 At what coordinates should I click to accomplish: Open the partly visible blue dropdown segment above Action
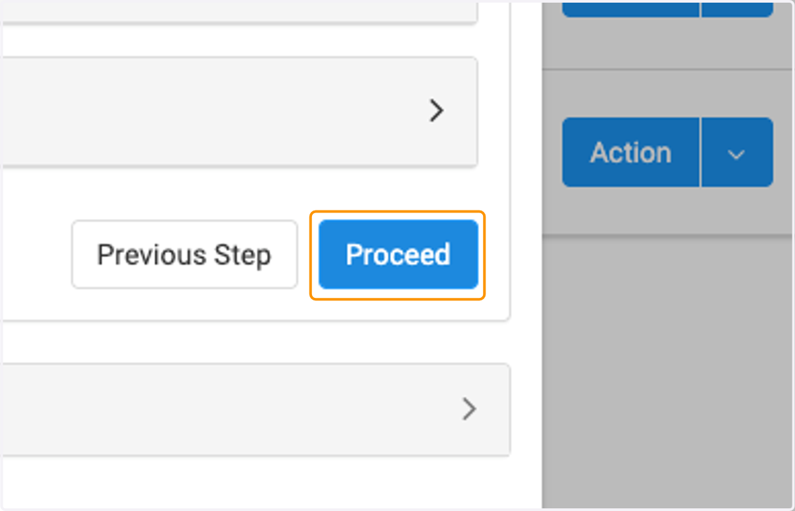click(x=737, y=8)
